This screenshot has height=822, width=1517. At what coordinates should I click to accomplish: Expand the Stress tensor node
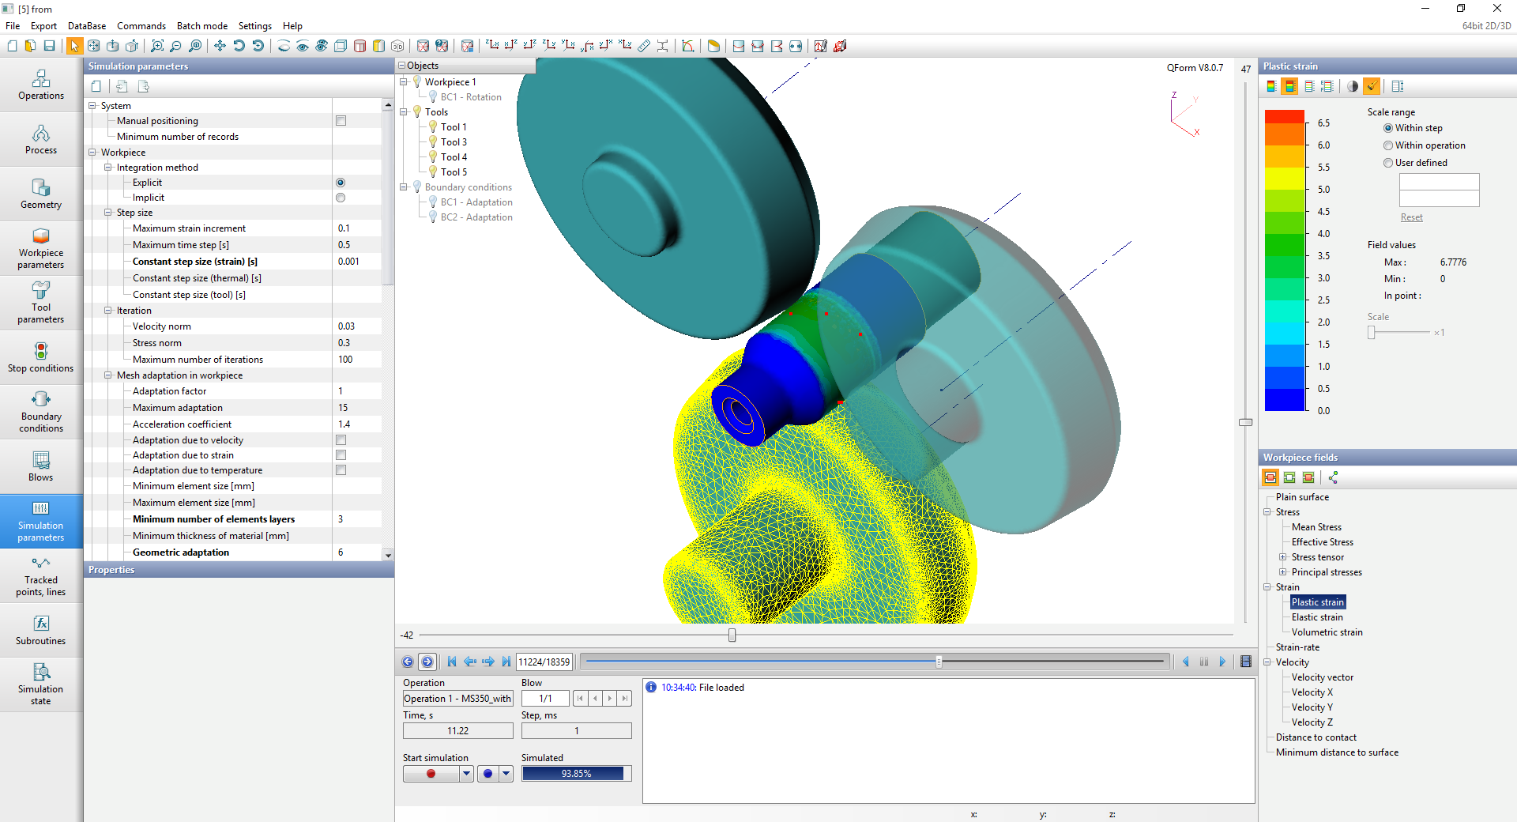pyautogui.click(x=1283, y=557)
